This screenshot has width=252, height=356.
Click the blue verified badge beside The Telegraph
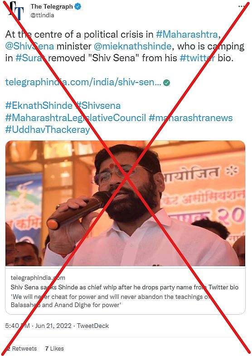coord(78,7)
